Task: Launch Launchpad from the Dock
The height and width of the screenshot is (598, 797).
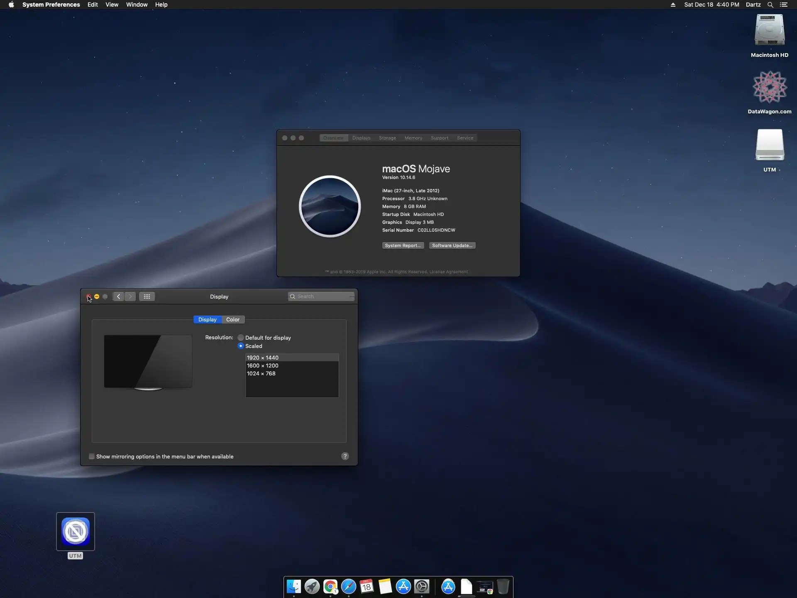Action: coord(312,586)
